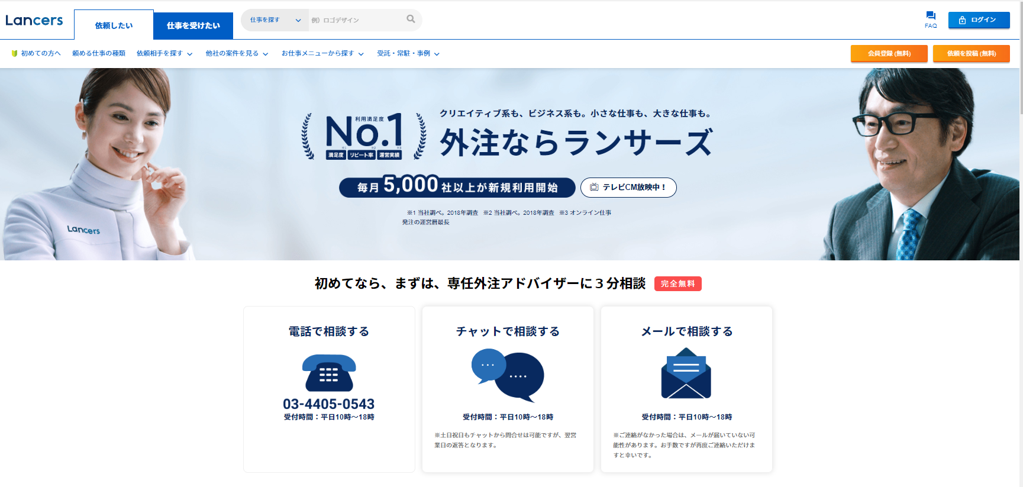
Task: Click the TV icon in the テレビCM放映中 button
Action: point(594,187)
